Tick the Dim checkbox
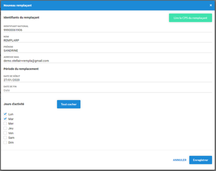Image resolution: width=216 pixels, height=171 pixels. 5,142
